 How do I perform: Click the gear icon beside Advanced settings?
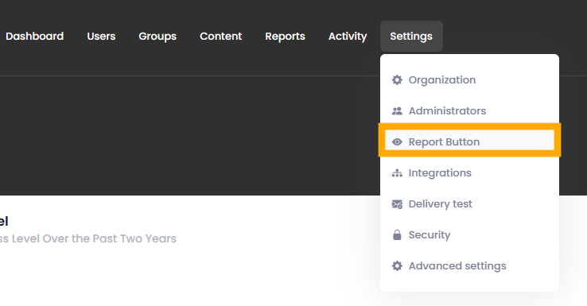[x=397, y=266]
